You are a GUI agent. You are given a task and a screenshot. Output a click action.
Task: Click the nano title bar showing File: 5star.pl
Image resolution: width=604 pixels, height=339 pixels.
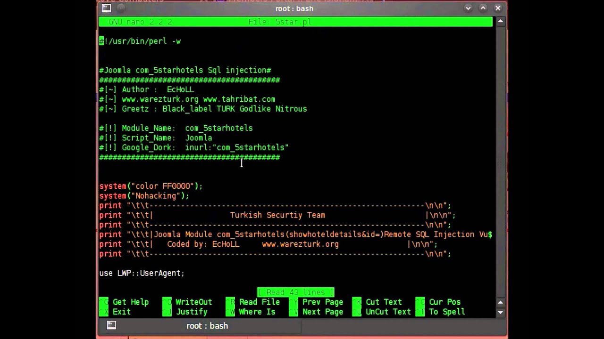295,22
